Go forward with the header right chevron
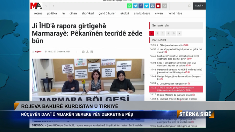The height and width of the screenshot is (132, 235). click(x=54, y=6)
